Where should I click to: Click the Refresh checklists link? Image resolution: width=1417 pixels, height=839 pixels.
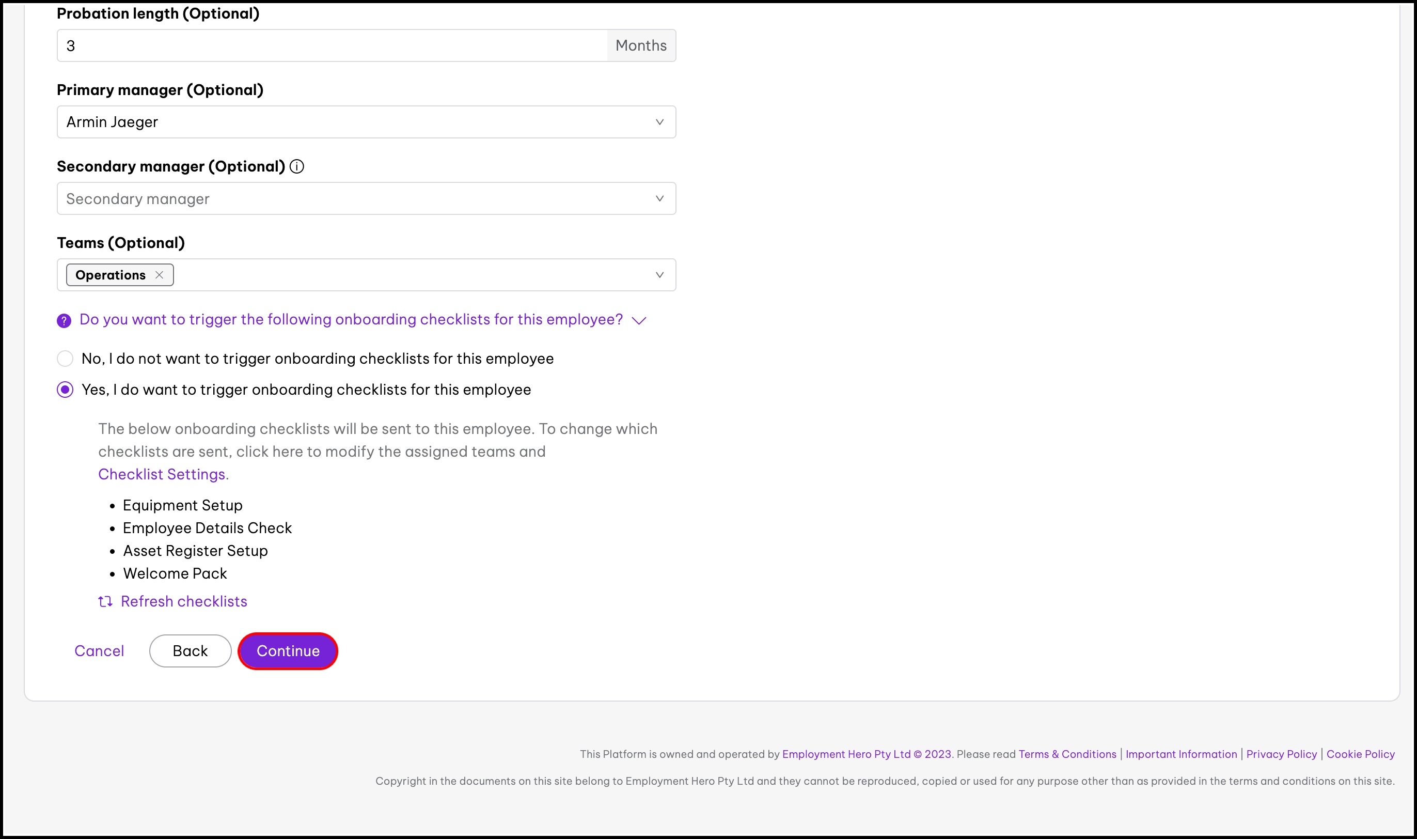point(184,601)
